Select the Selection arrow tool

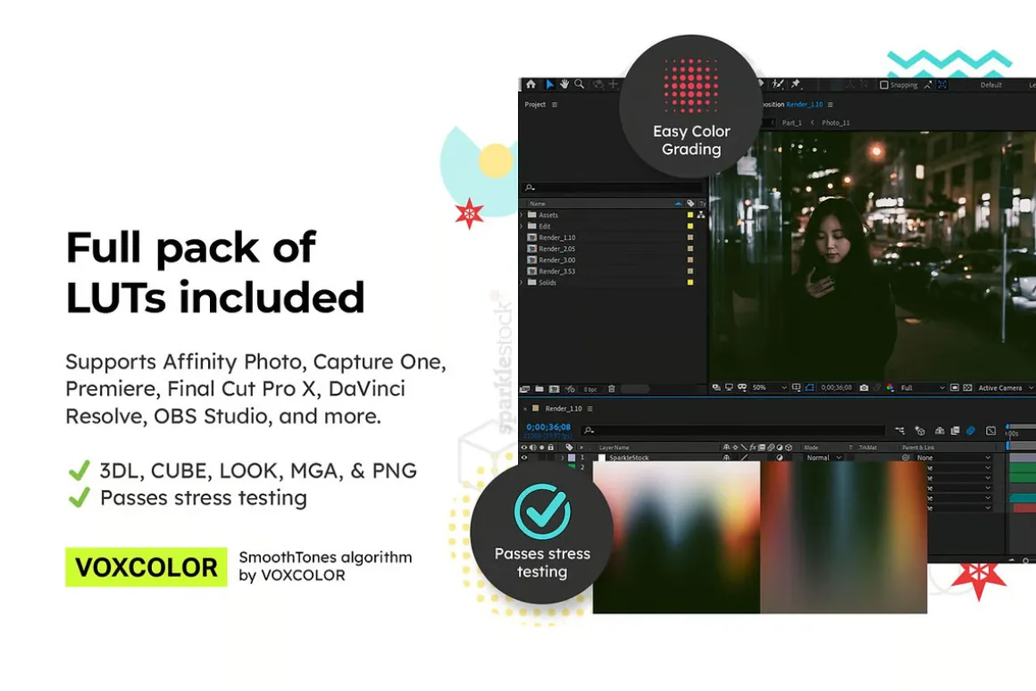tap(549, 85)
